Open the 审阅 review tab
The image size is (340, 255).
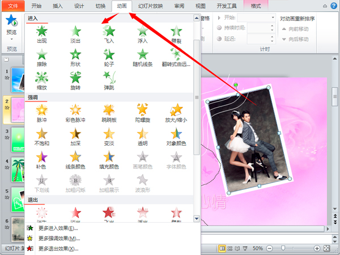click(179, 6)
